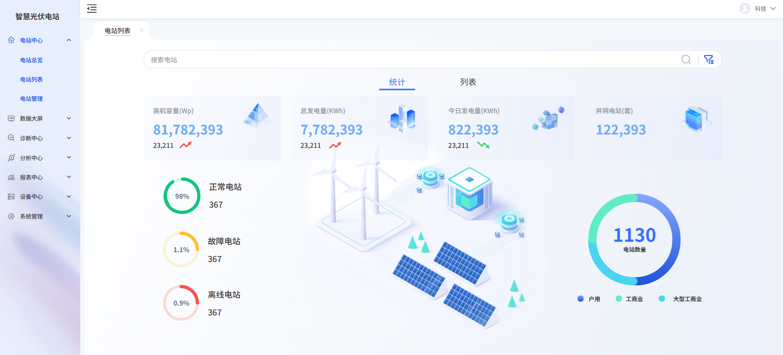Open the 科技 user dropdown arrow
This screenshot has height=355, width=783.
coord(773,8)
